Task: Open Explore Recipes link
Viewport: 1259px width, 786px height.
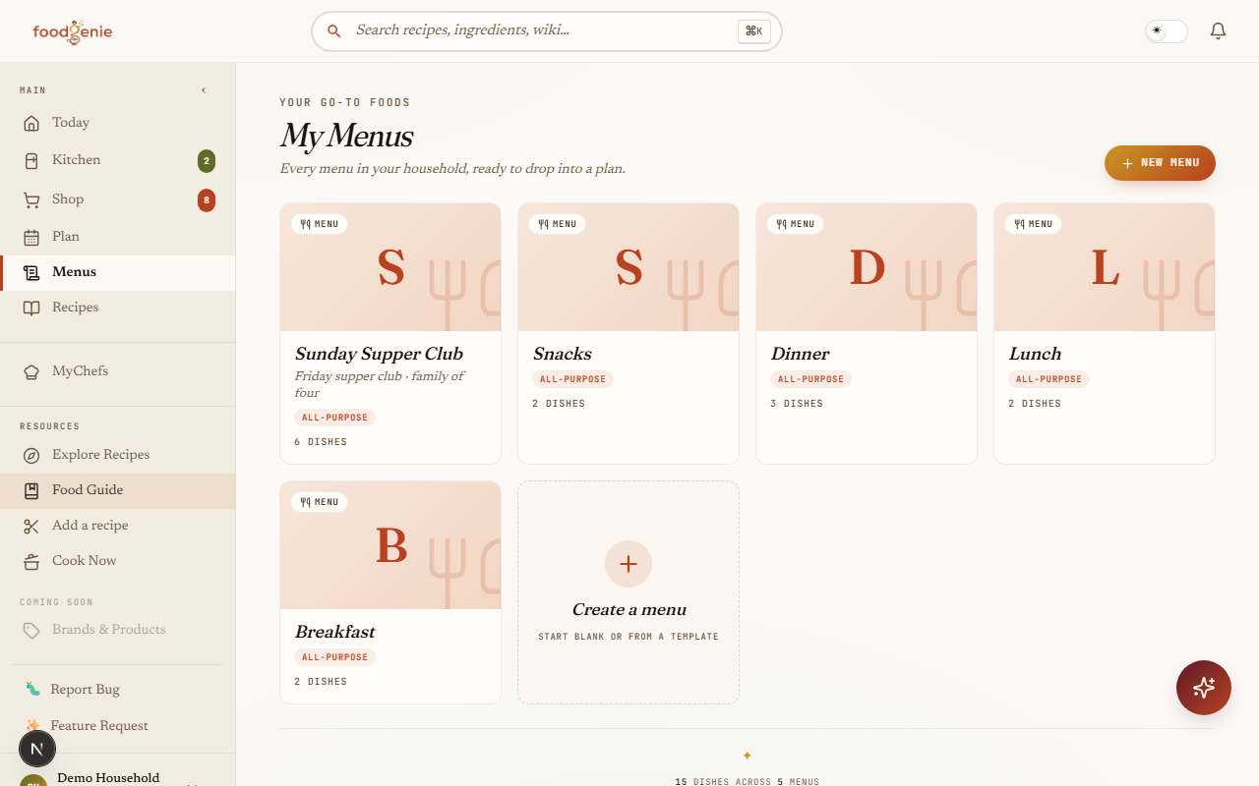Action: 118,455
